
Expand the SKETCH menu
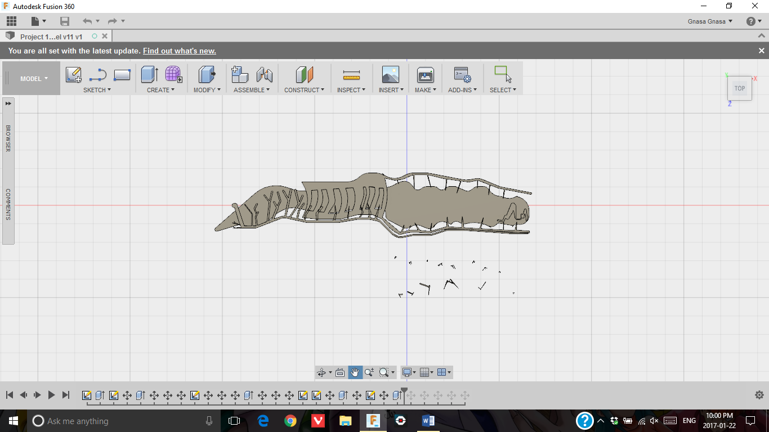pyautogui.click(x=97, y=90)
